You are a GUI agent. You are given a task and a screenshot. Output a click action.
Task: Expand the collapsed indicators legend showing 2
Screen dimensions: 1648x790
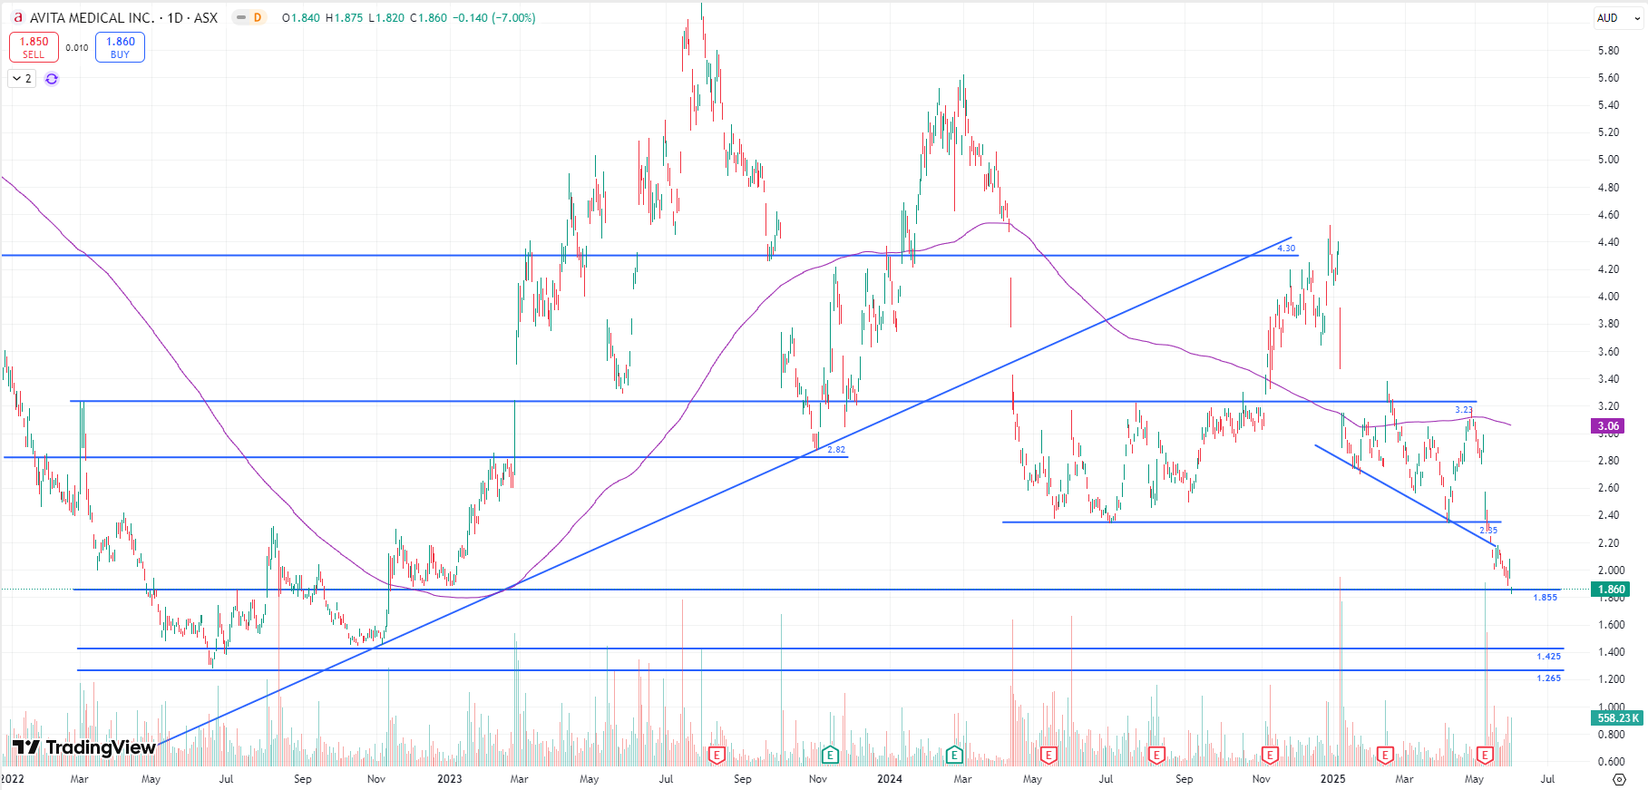[22, 79]
